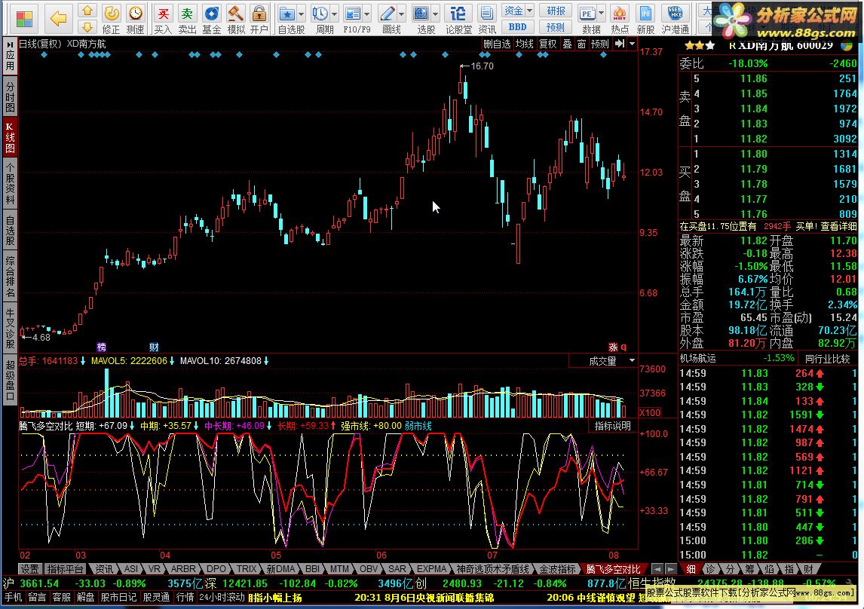Expand the 自选股 dropdown arrow
Image resolution: width=864 pixels, height=609 pixels.
301,14
